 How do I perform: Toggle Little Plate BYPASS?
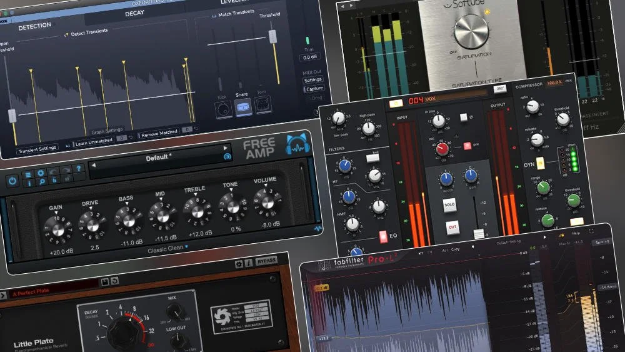[x=266, y=261]
